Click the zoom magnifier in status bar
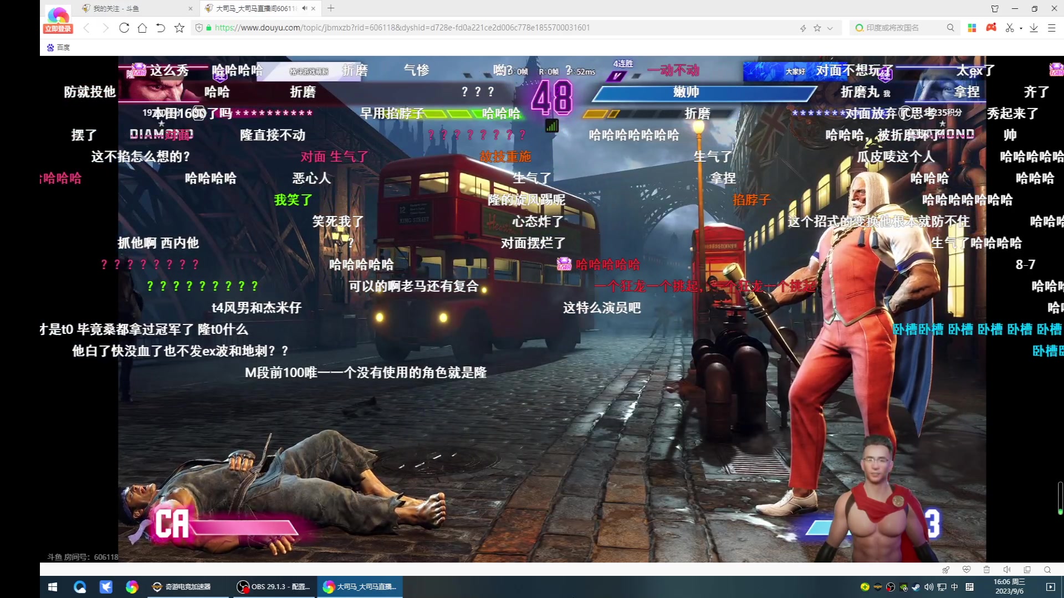Viewport: 1064px width, 598px height. (1047, 570)
